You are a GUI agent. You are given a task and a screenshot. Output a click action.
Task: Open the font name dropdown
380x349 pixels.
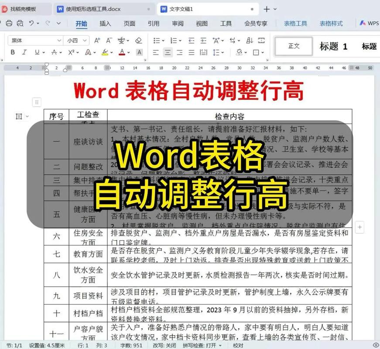tap(35, 40)
